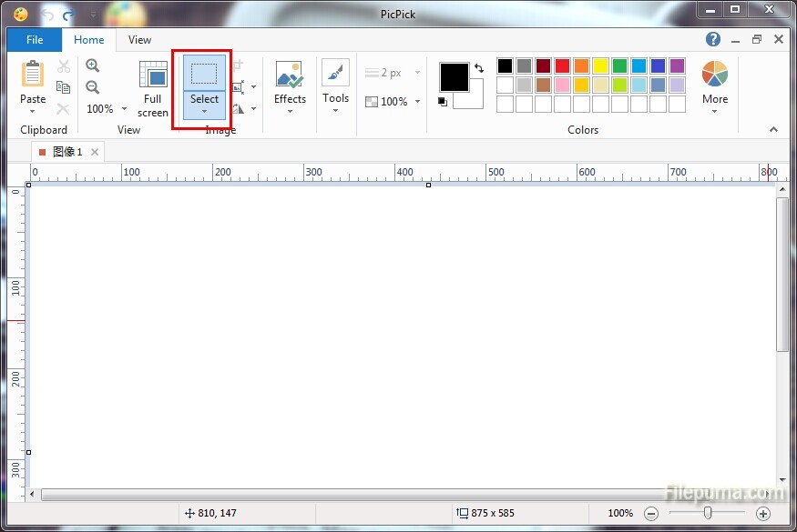Activate Full screen view
The width and height of the screenshot is (797, 532).
click(x=153, y=89)
